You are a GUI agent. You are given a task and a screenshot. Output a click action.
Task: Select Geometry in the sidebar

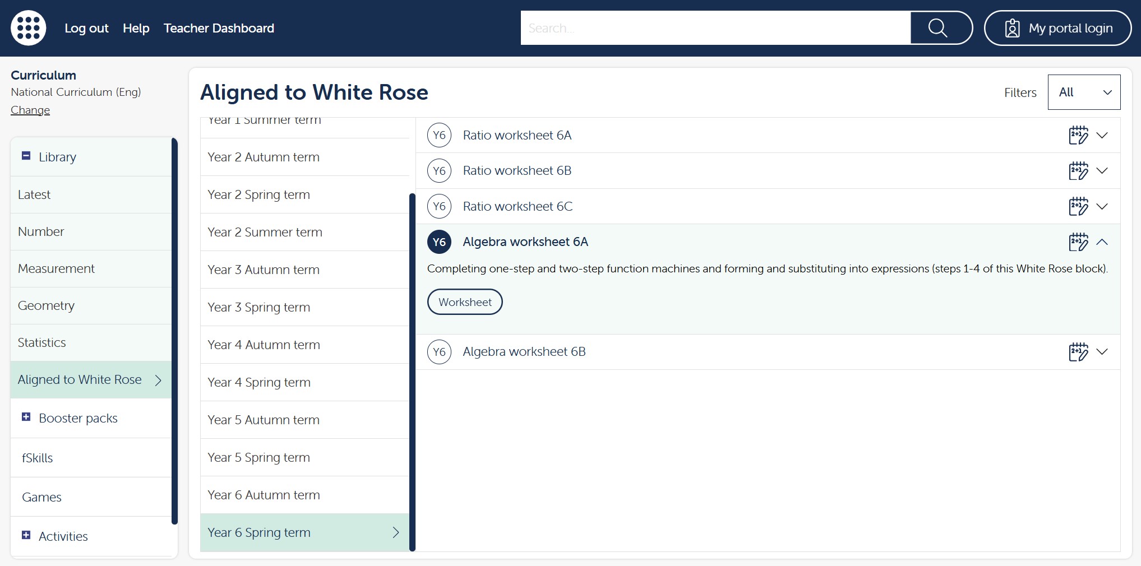(x=91, y=305)
